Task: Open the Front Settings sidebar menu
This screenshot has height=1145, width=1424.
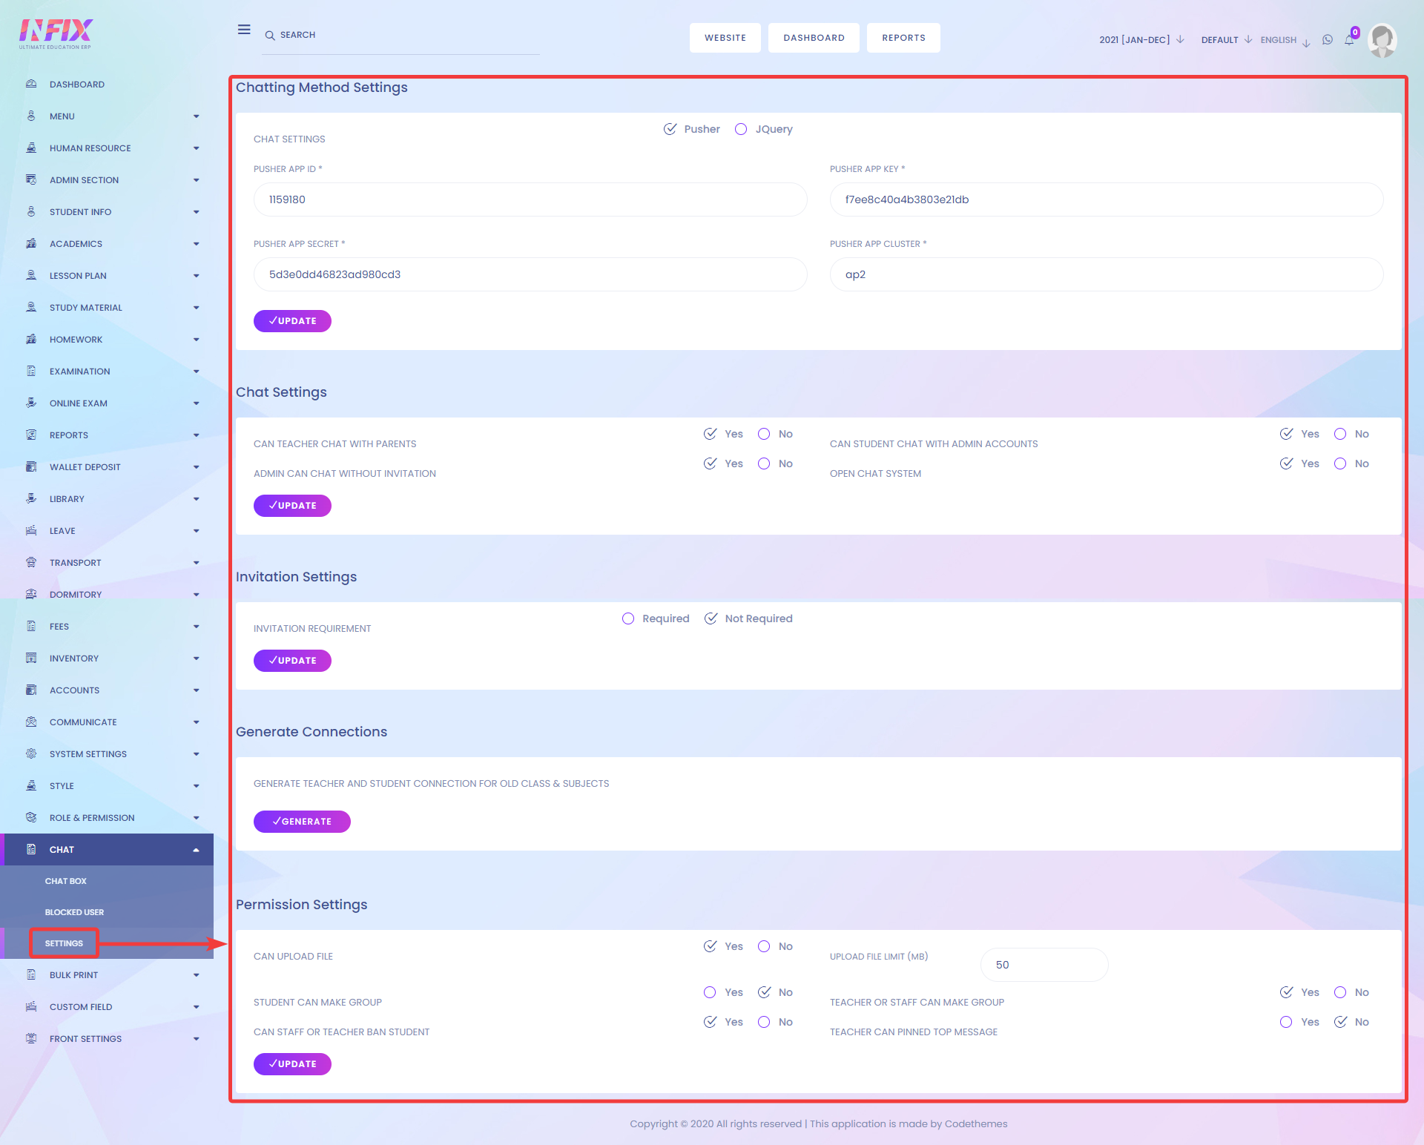Action: click(x=107, y=1039)
